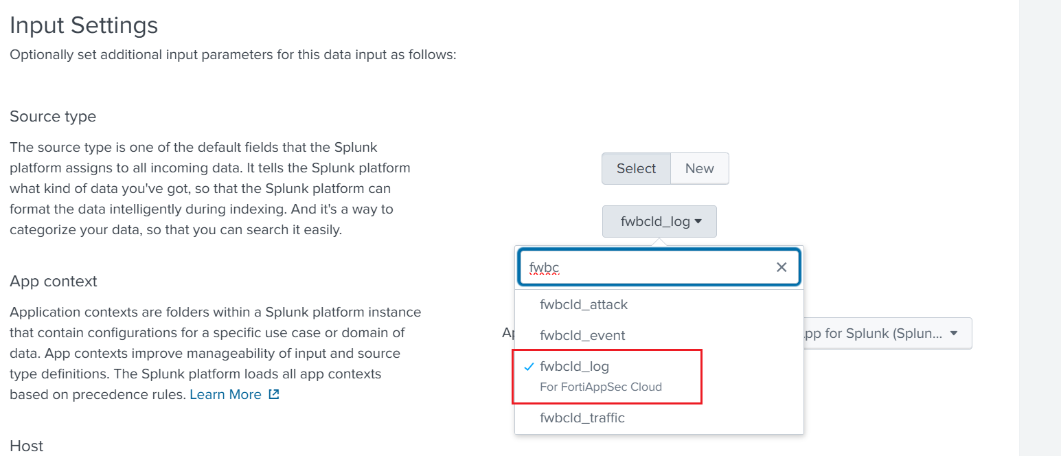This screenshot has width=1061, height=456.
Task: Open the Learn More link
Action: (225, 395)
